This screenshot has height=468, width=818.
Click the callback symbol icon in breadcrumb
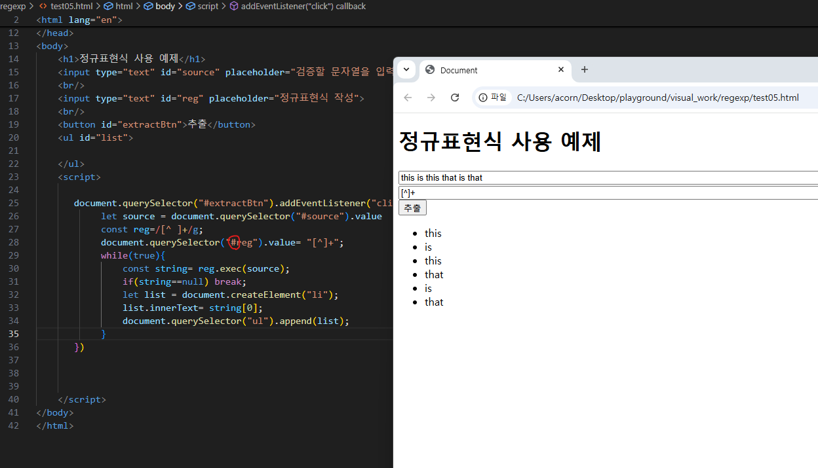pos(234,6)
